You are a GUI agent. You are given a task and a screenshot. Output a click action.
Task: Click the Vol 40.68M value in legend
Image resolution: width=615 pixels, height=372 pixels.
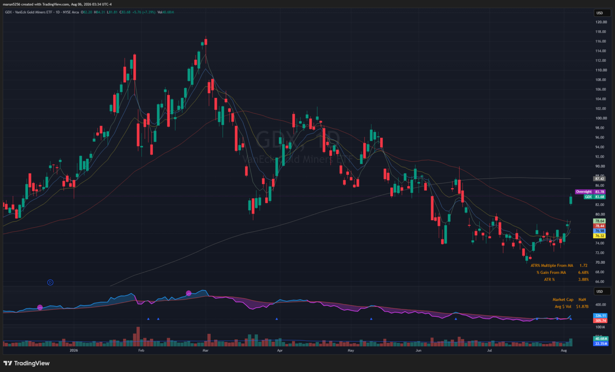point(166,12)
